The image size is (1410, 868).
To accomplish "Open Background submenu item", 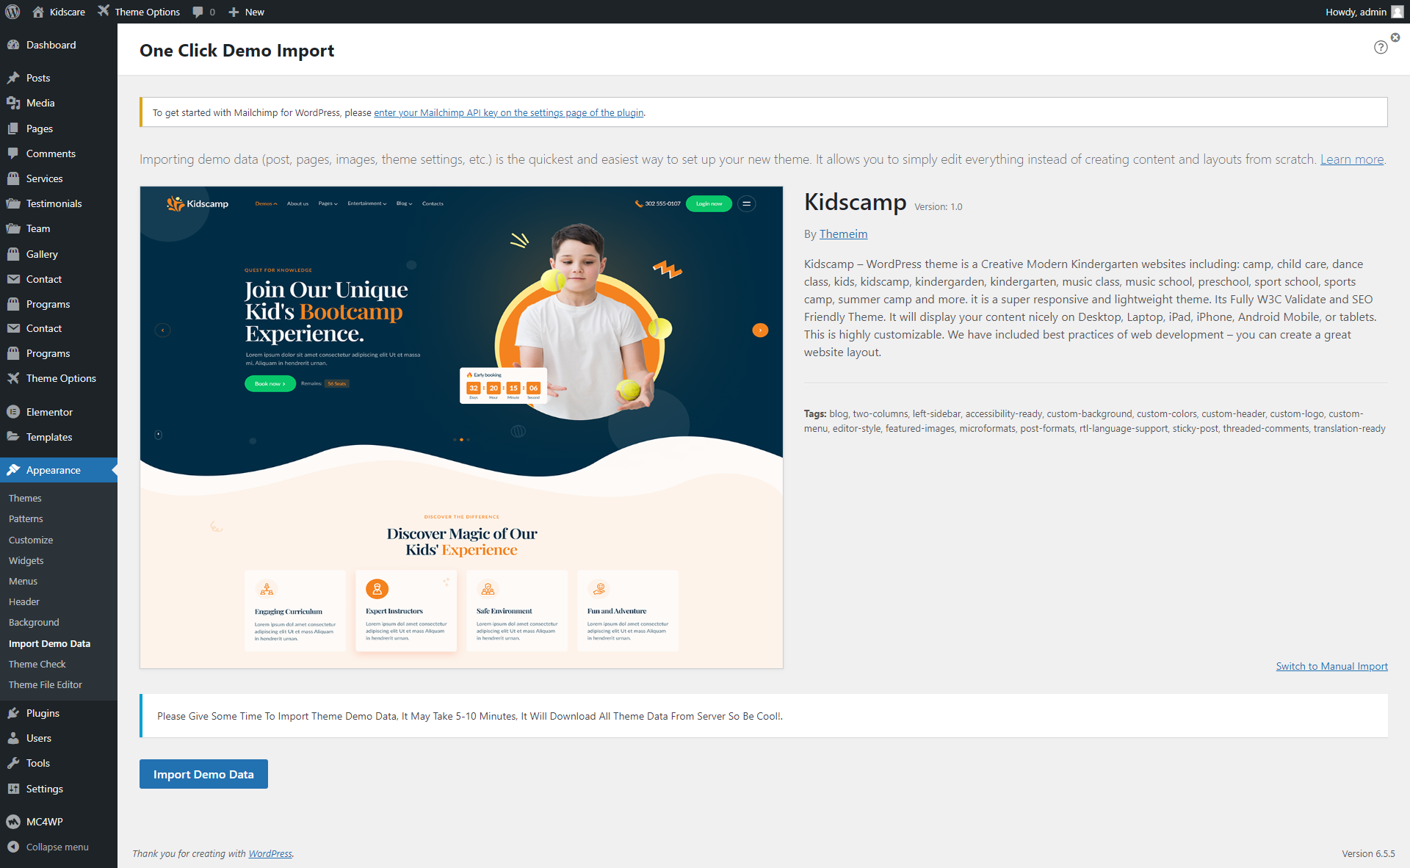I will pyautogui.click(x=34, y=622).
